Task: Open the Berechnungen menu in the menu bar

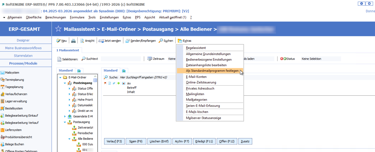Action: (56, 17)
